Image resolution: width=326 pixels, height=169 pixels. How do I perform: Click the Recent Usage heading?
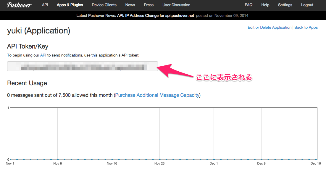[27, 83]
